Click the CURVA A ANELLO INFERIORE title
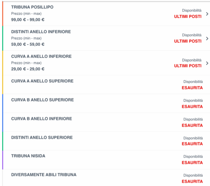The width and height of the screenshot is (210, 186). pyautogui.click(x=41, y=56)
